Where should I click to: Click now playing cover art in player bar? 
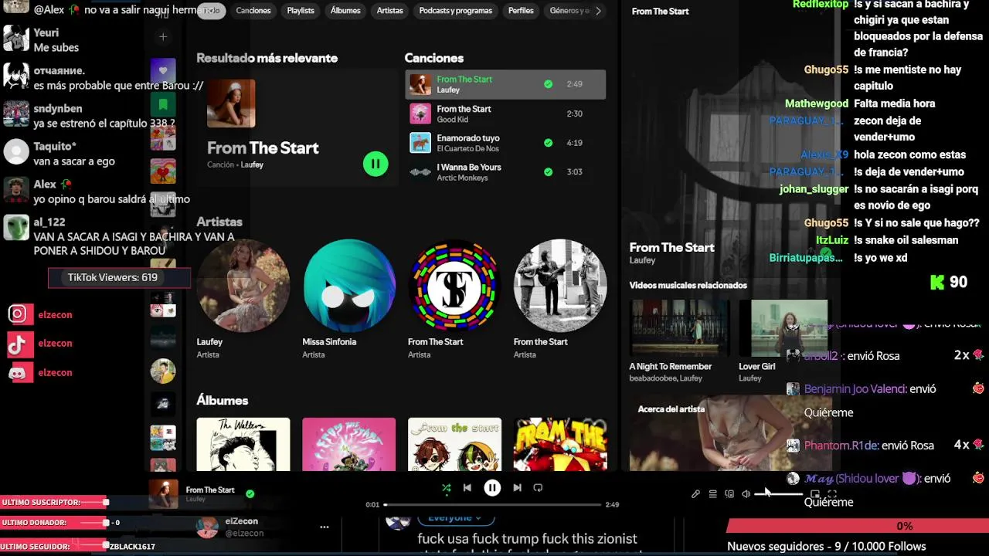click(163, 493)
